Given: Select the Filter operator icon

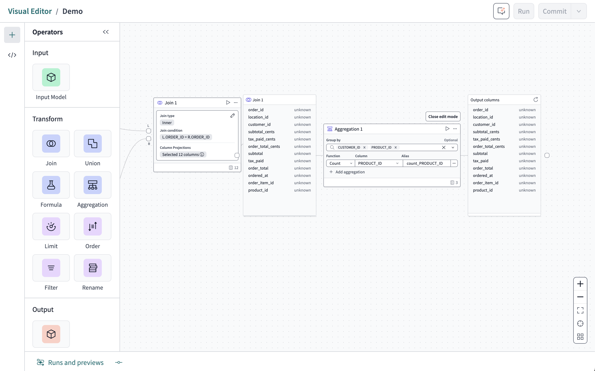Looking at the screenshot, I should (x=51, y=268).
